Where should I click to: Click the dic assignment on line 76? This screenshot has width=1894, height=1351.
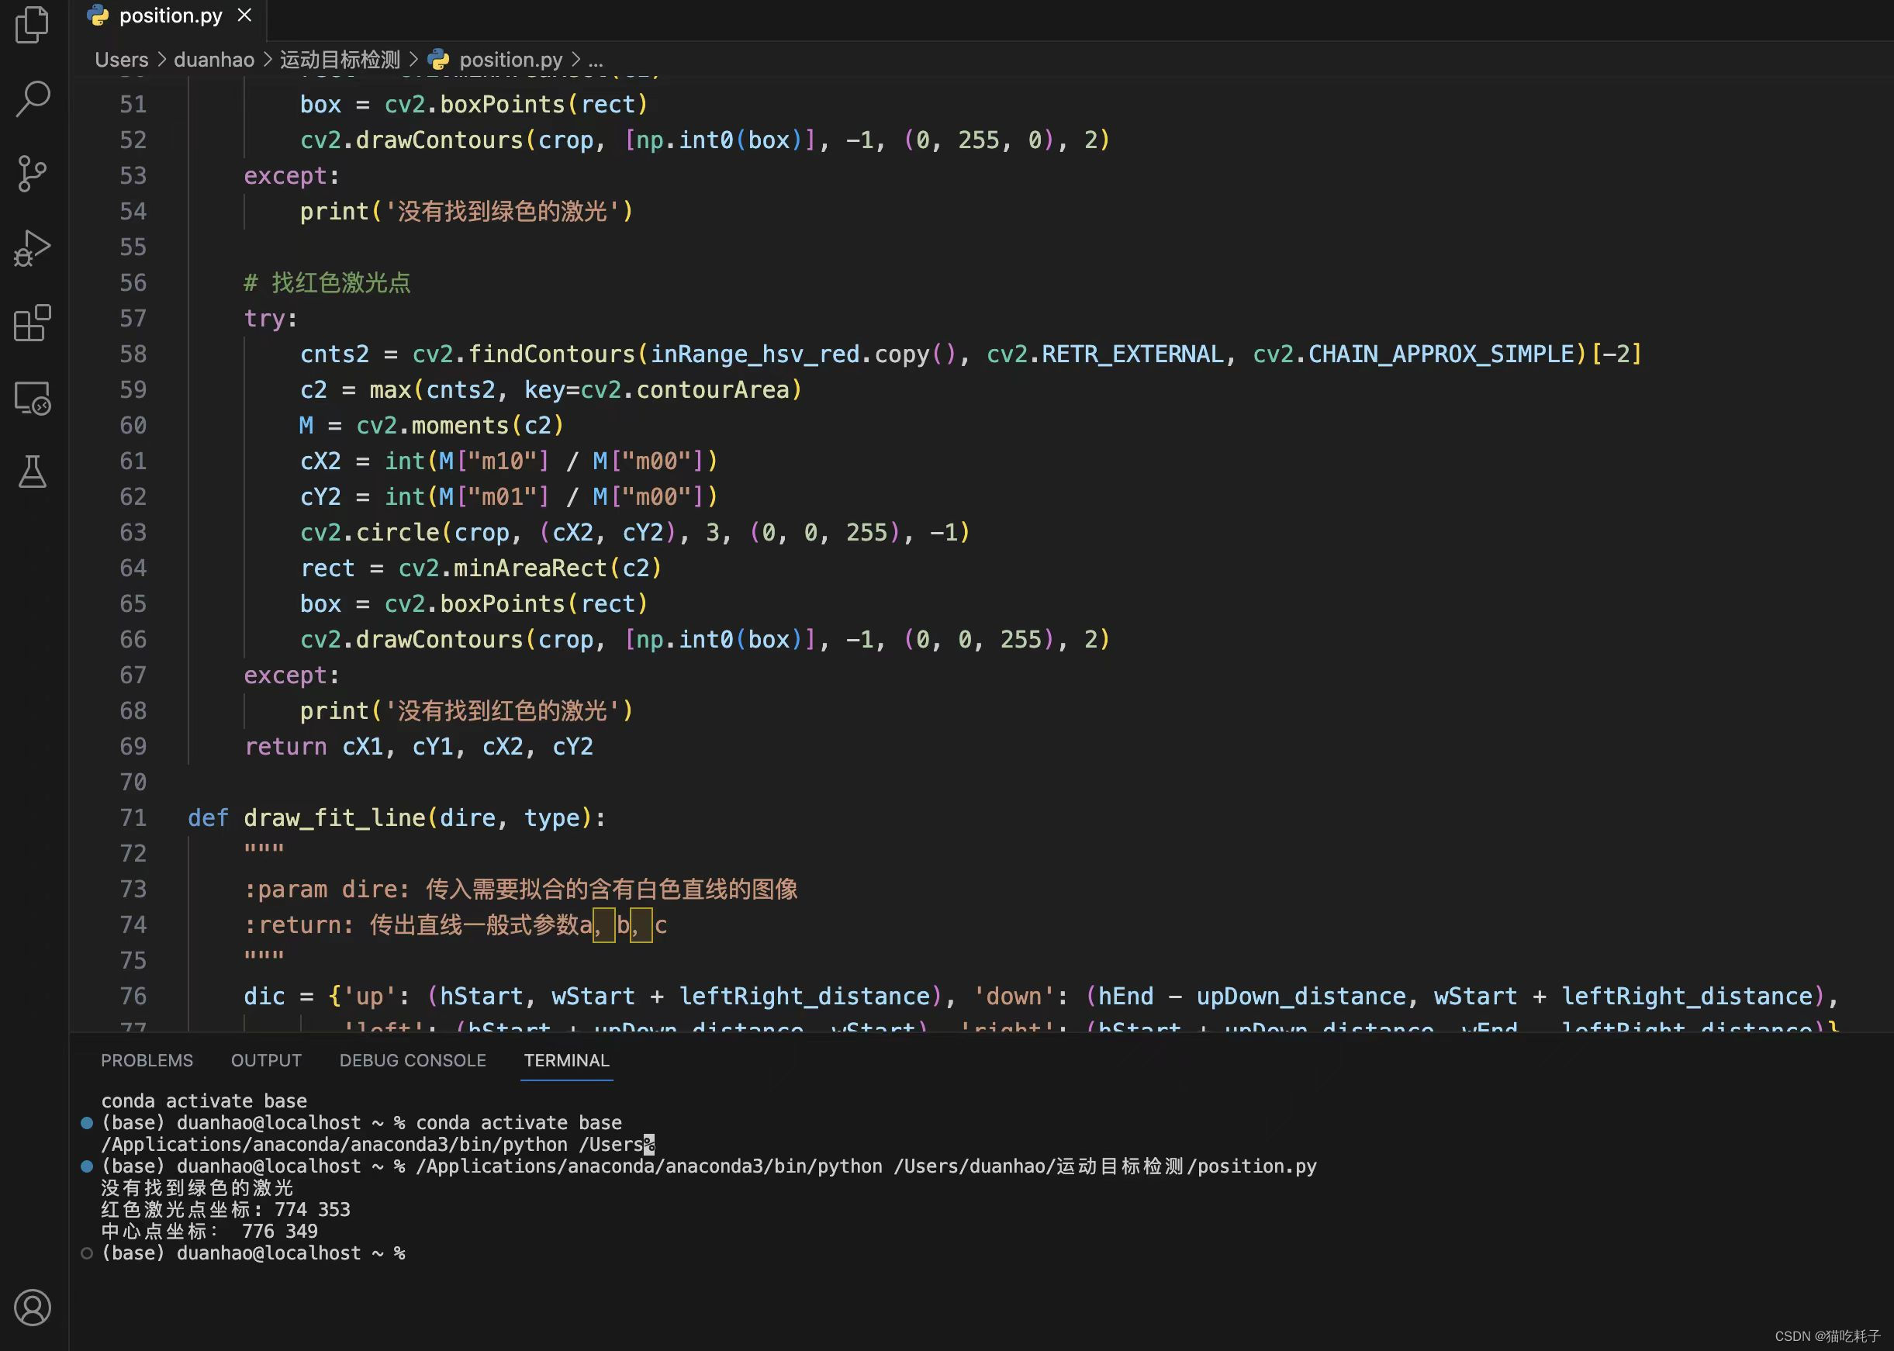click(x=1041, y=996)
